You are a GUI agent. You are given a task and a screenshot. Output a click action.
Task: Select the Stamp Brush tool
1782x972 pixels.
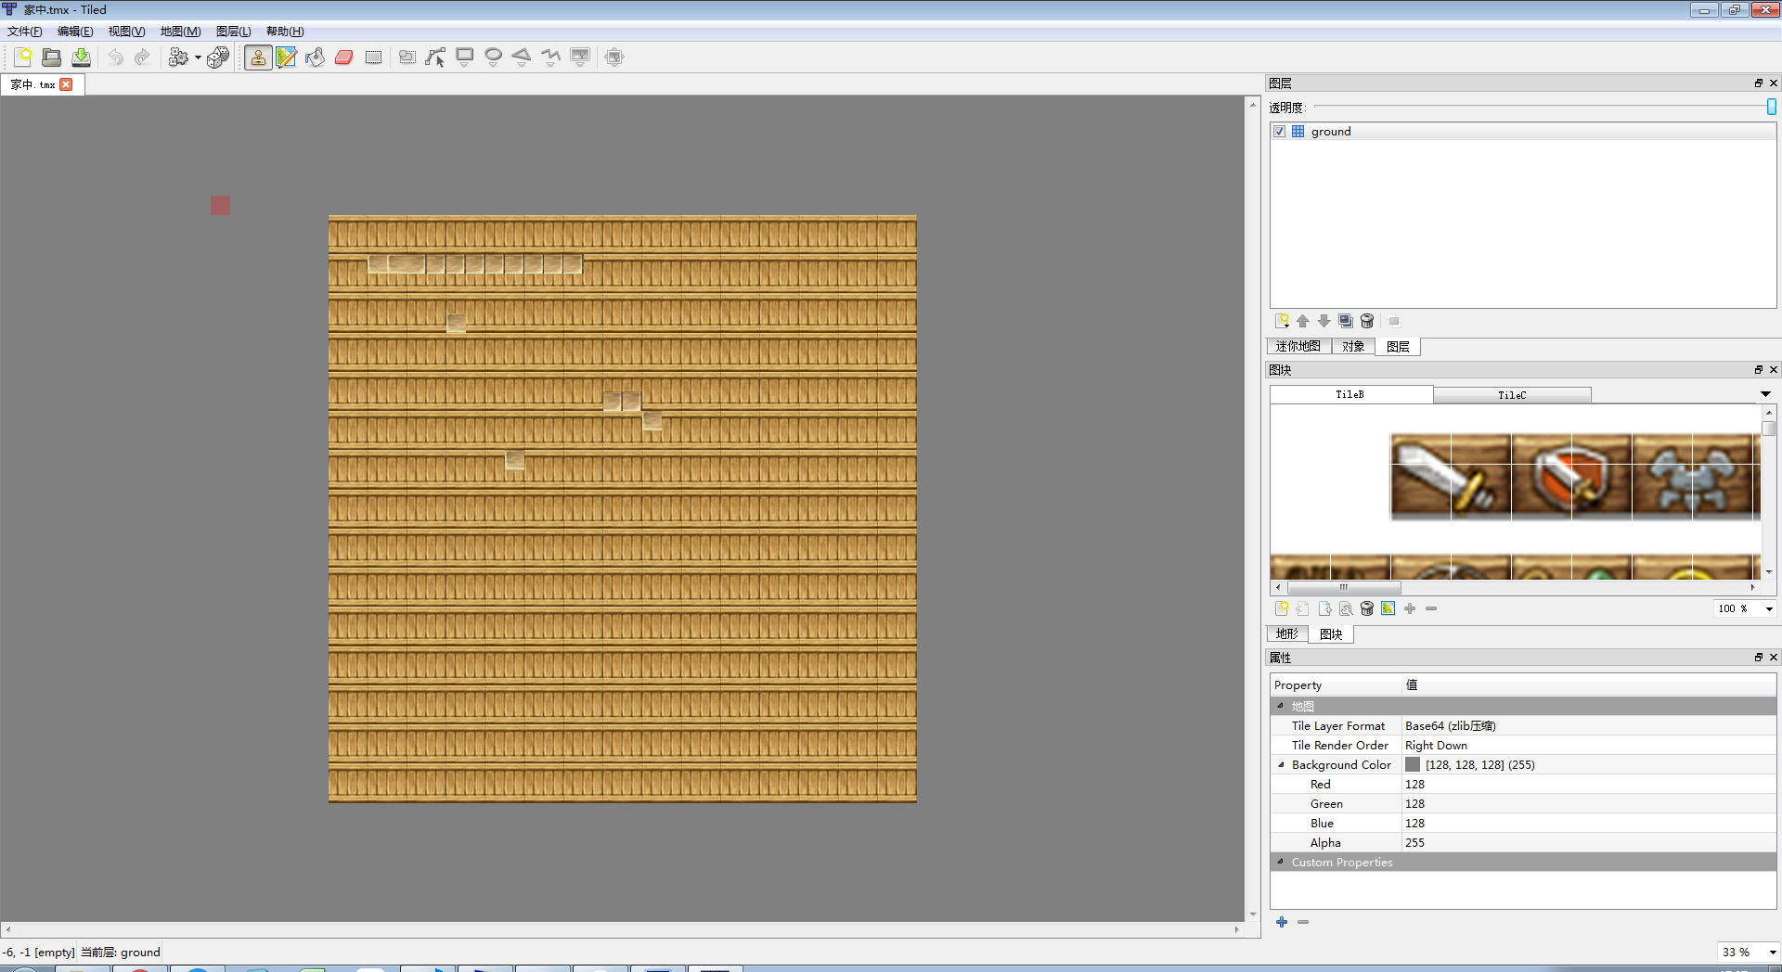pos(258,58)
